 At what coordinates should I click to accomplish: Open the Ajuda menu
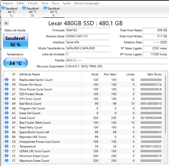coord(66,3)
